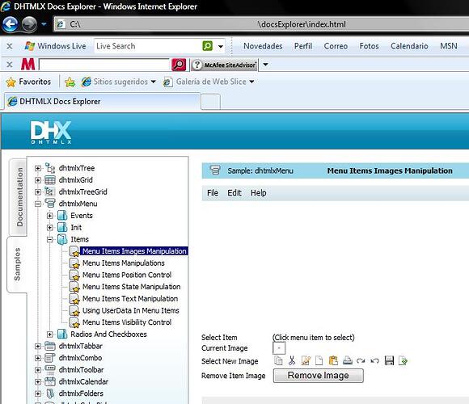Image resolution: width=469 pixels, height=404 pixels.
Task: Choose the blank new page image icon
Action: [319, 360]
